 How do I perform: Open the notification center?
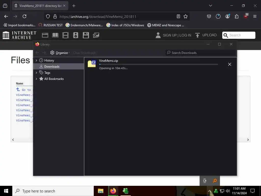pos(253,191)
